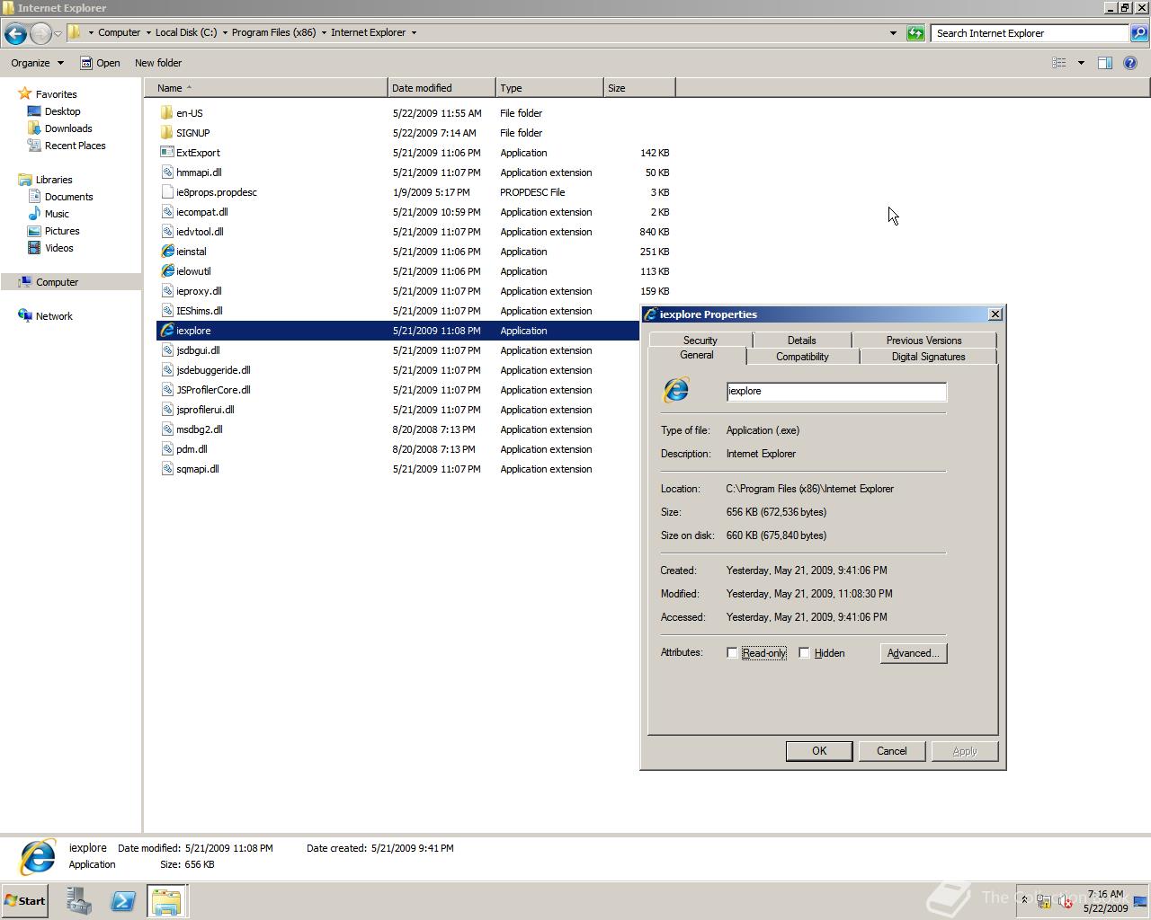Go back with the Back arrow
The image size is (1151, 920).
coord(15,33)
